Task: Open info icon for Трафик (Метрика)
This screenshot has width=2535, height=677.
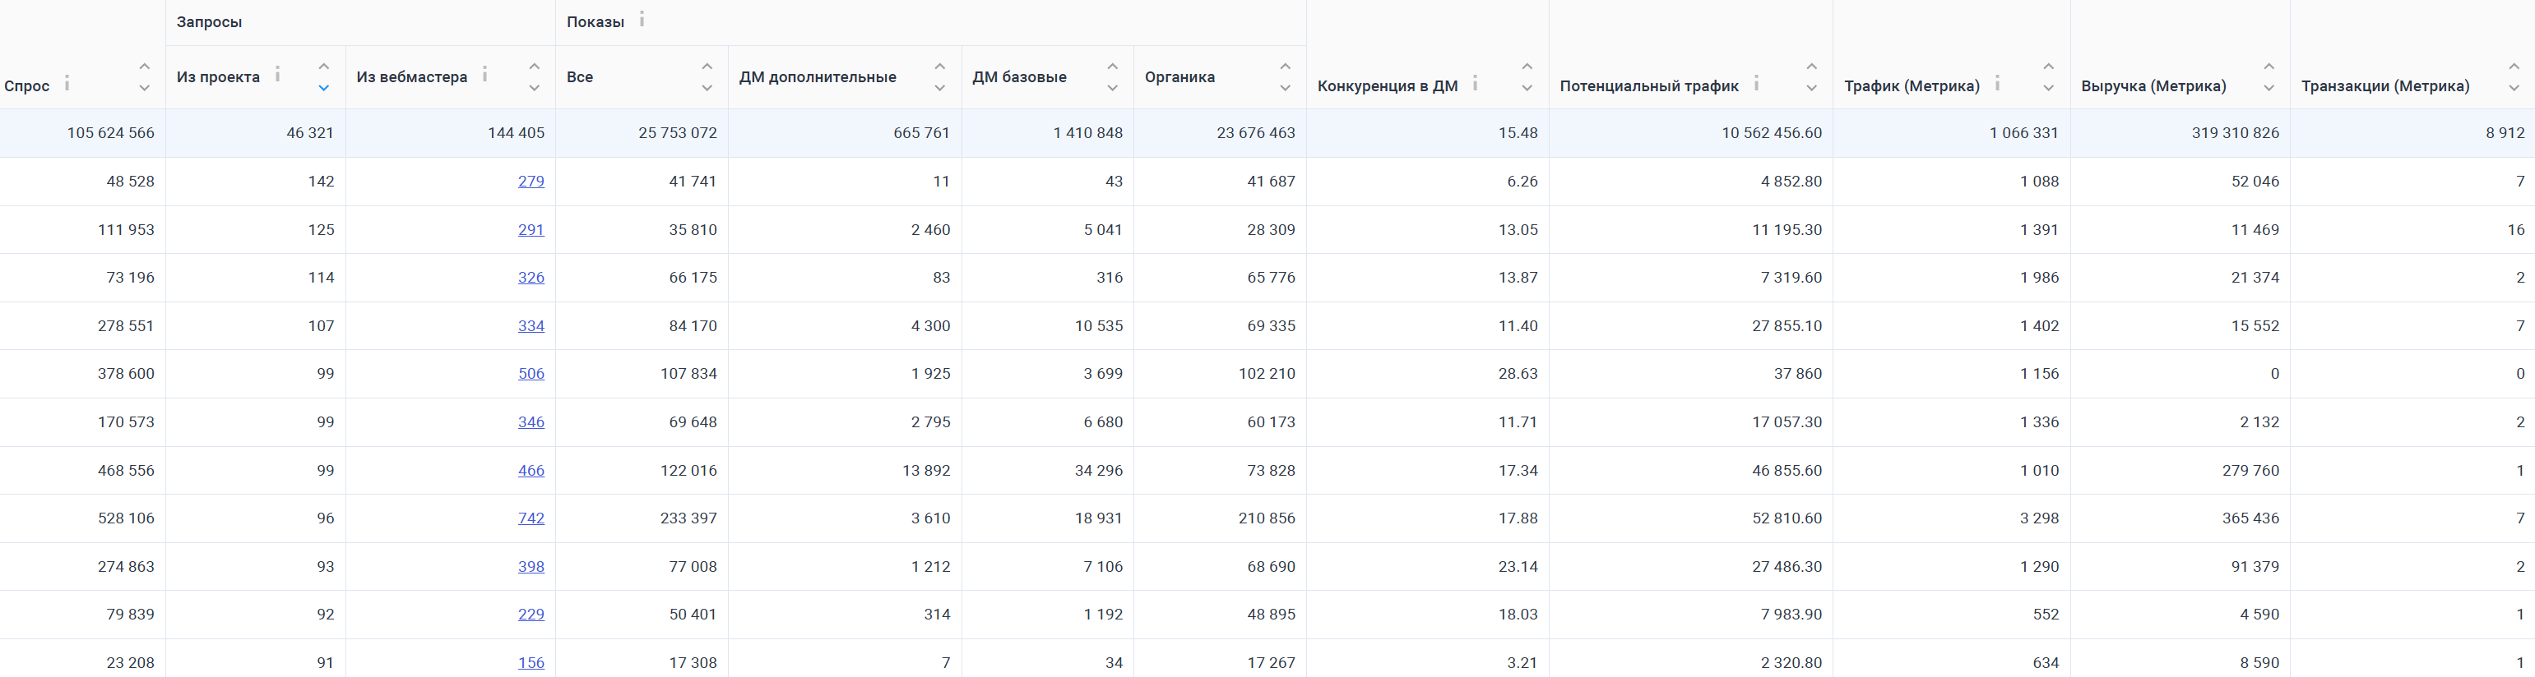Action: [x=1998, y=84]
